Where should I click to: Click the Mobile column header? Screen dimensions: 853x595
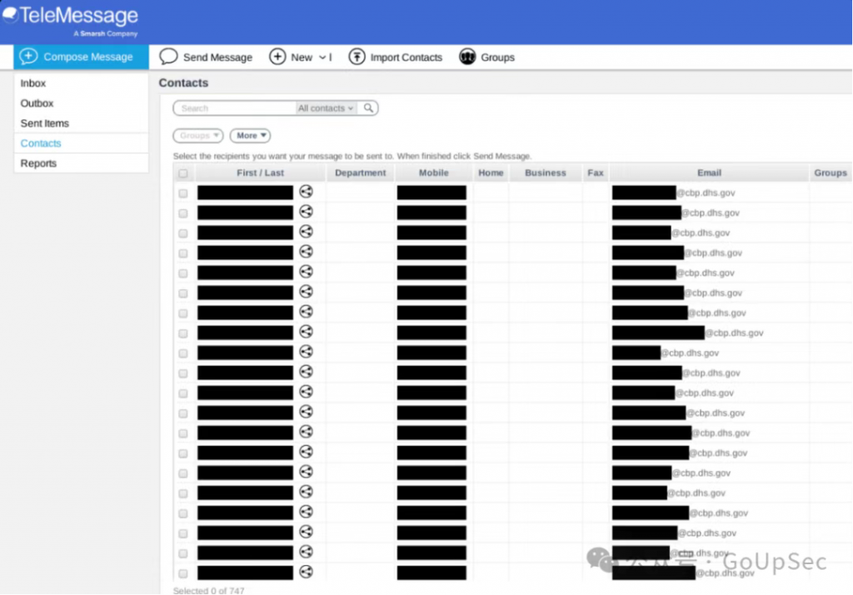433,172
